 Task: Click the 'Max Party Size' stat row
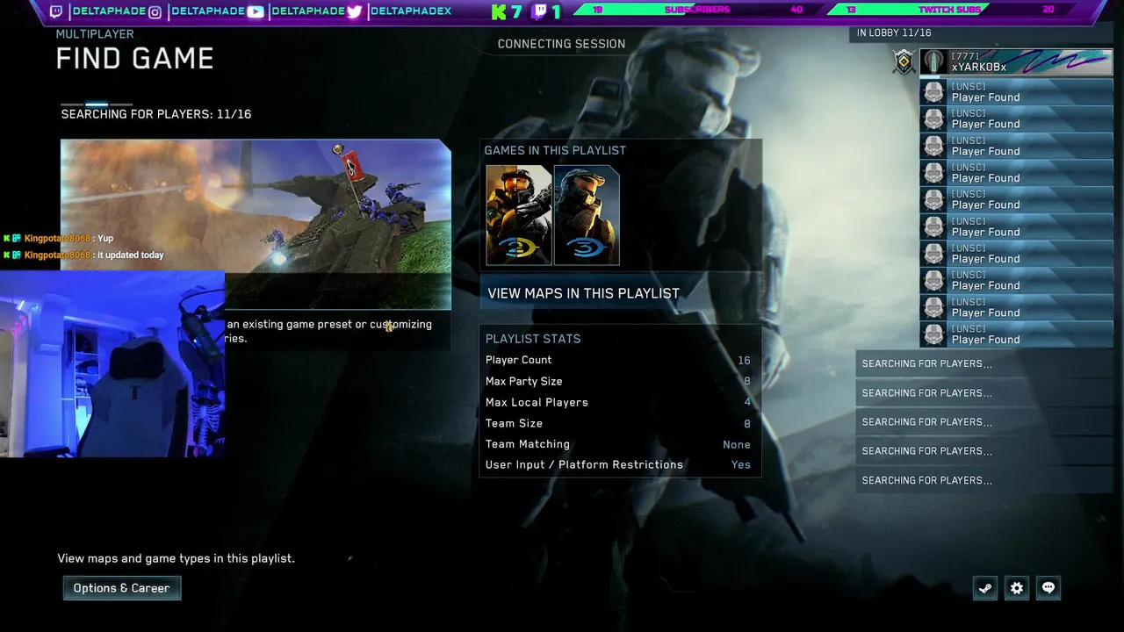[618, 381]
